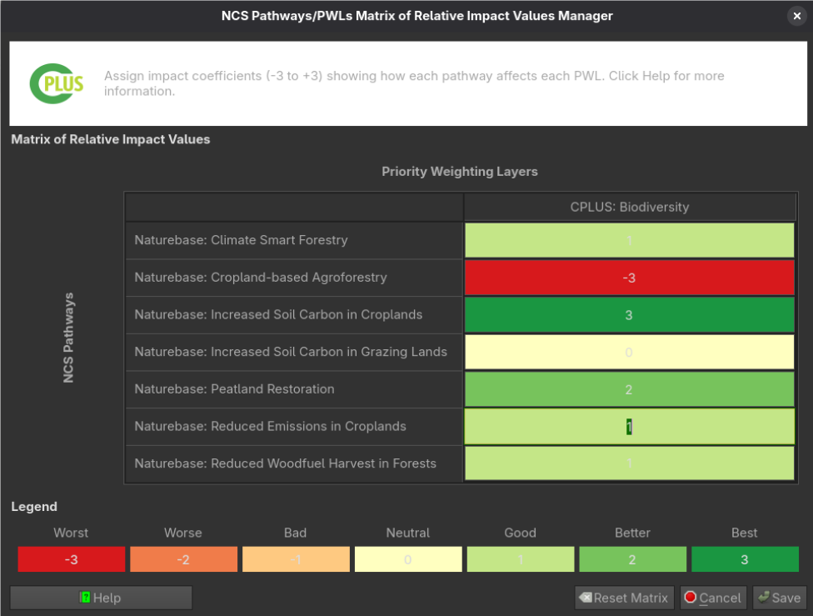The image size is (813, 616).
Task: Cancel the matrix manager dialog
Action: tap(713, 598)
